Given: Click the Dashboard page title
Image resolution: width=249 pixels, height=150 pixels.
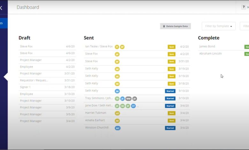Looking at the screenshot, I should click(x=28, y=7).
